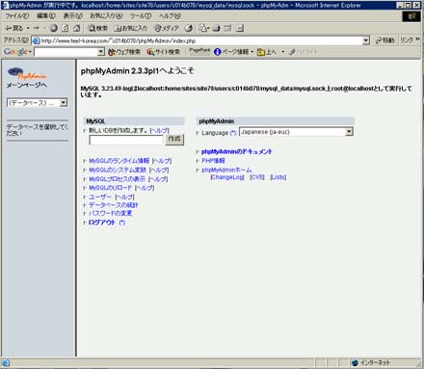Open the Up (上へ) button dropdown arrow
424x369 pixels.
(283, 52)
